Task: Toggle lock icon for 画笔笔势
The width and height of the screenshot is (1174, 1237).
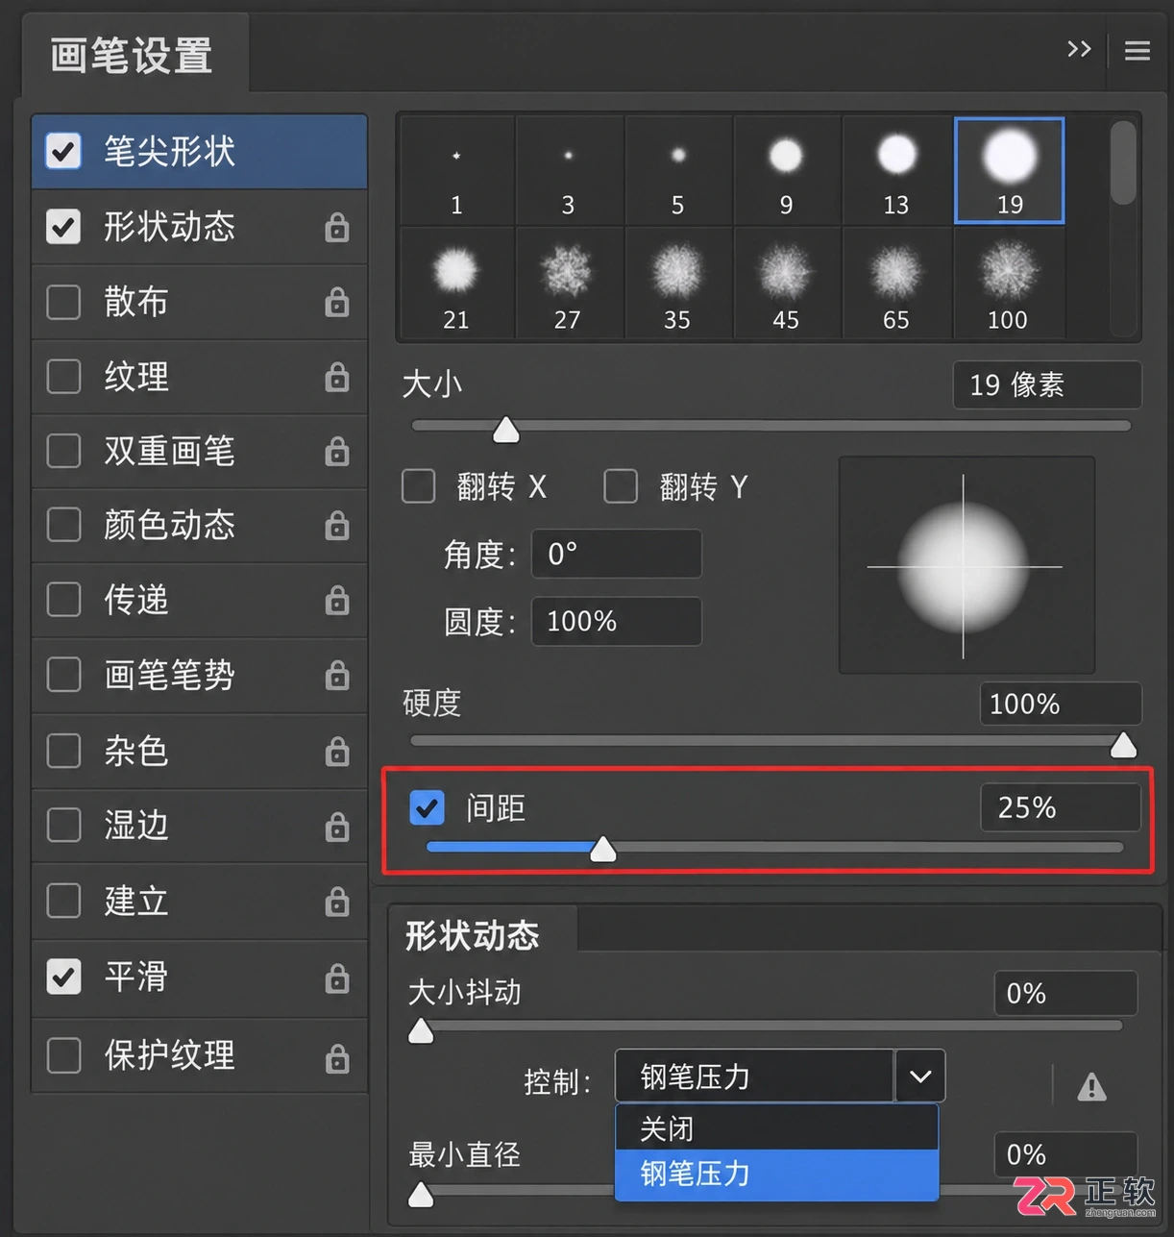Action: (337, 675)
